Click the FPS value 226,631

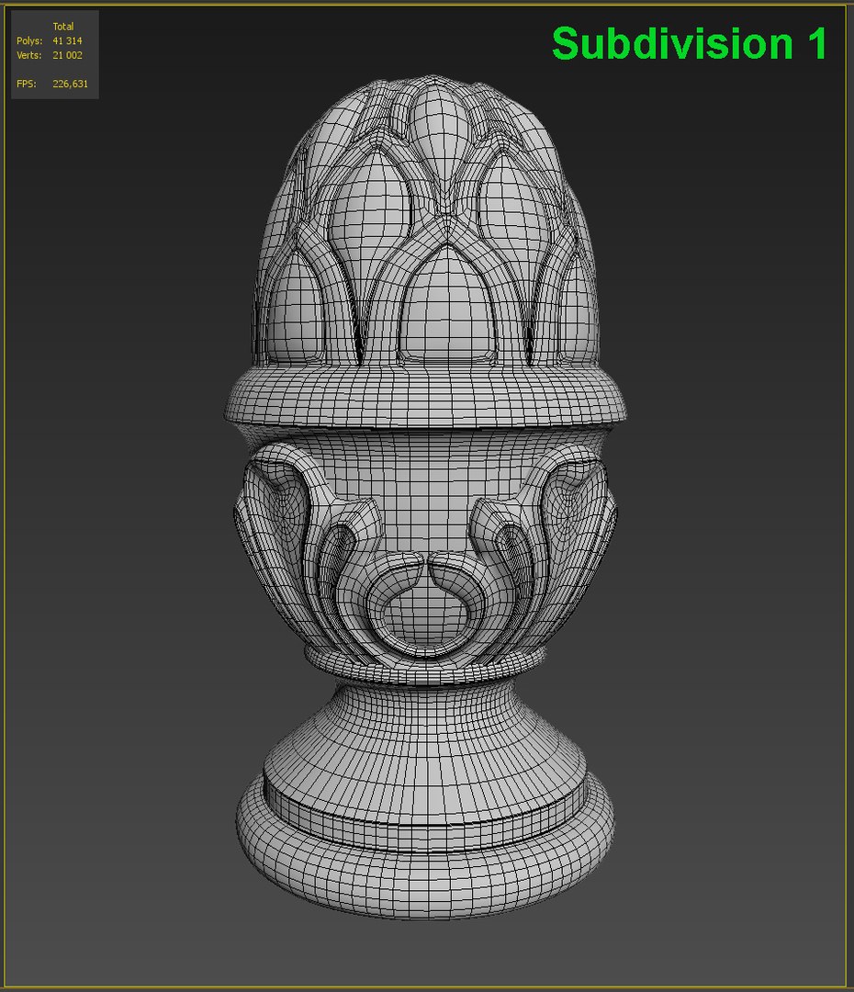(70, 84)
